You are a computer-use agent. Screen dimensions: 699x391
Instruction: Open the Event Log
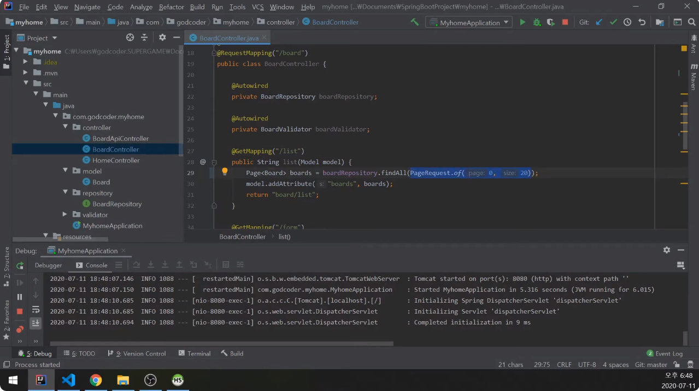click(665, 353)
